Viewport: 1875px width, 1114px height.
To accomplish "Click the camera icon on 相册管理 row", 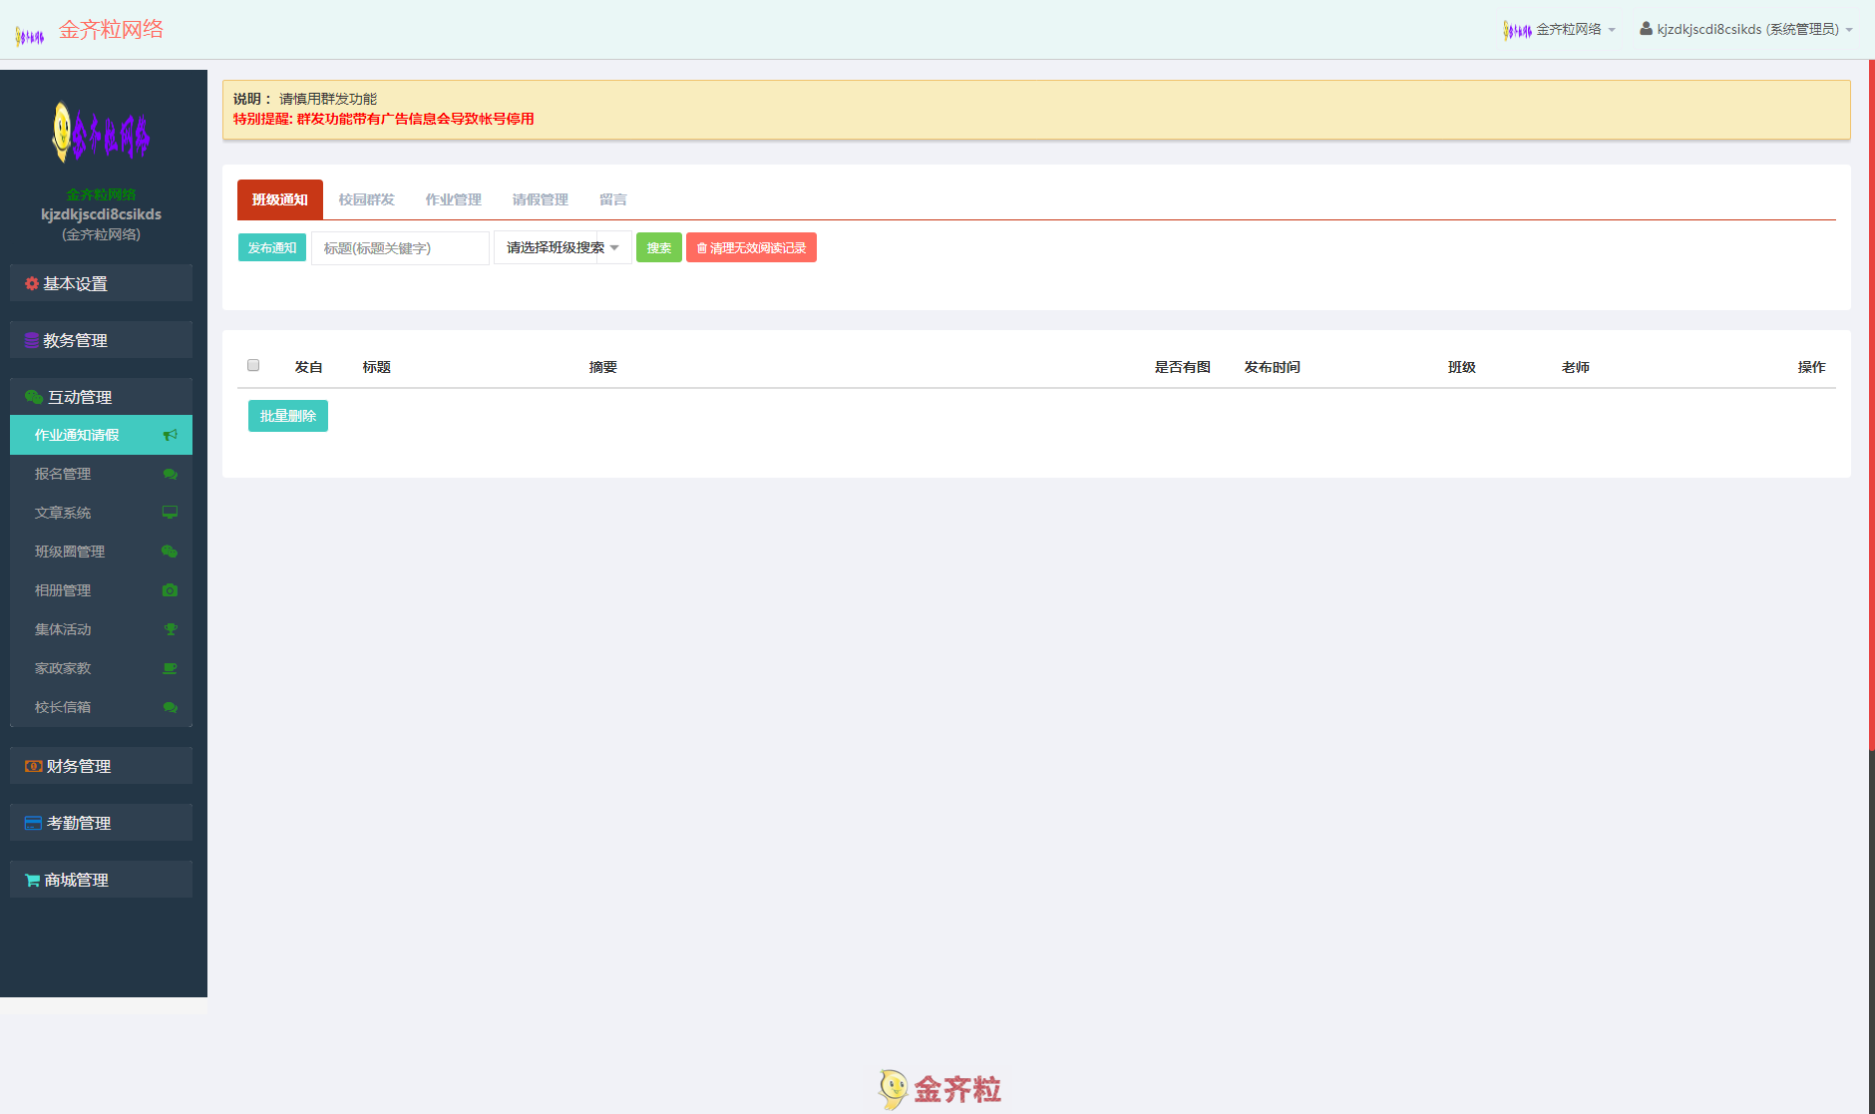I will pos(171,590).
